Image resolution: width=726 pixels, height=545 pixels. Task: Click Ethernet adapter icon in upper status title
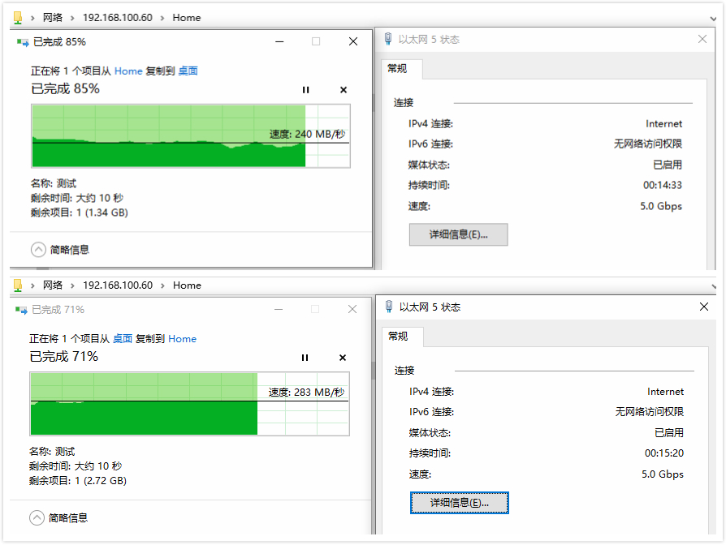tap(388, 39)
